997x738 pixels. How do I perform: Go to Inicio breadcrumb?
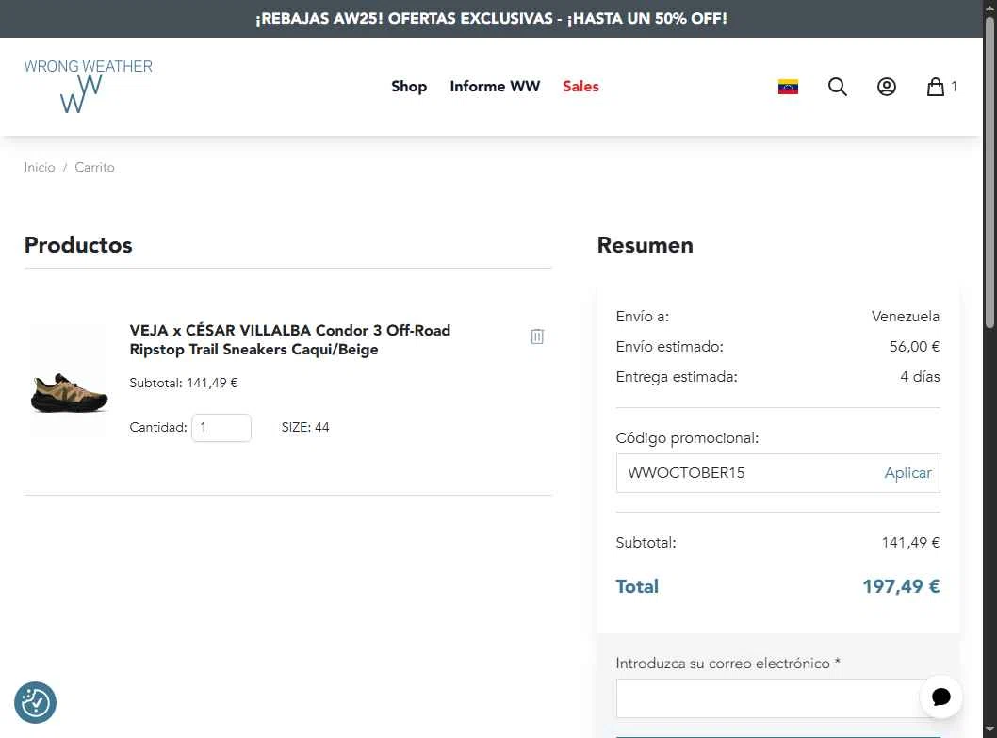[40, 168]
